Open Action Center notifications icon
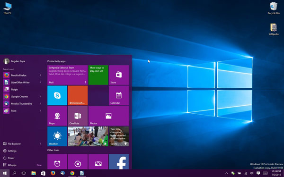 pos(258,173)
